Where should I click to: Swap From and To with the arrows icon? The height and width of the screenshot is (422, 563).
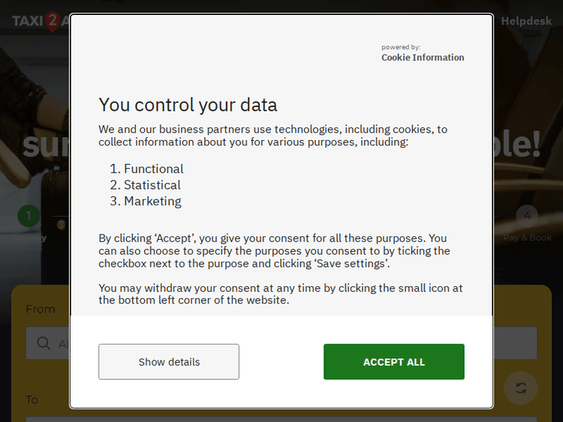point(521,388)
